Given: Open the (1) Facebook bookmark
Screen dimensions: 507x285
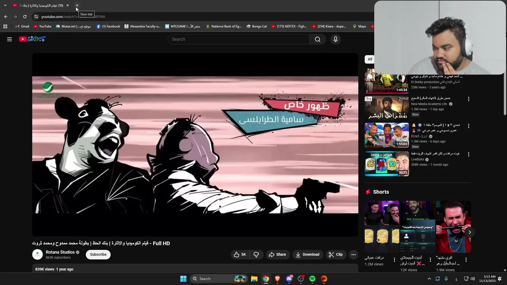Looking at the screenshot, I should point(108,27).
